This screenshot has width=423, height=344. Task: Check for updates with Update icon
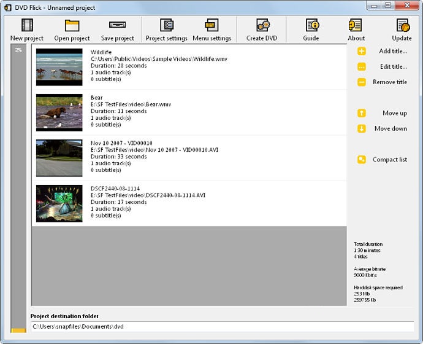402,26
